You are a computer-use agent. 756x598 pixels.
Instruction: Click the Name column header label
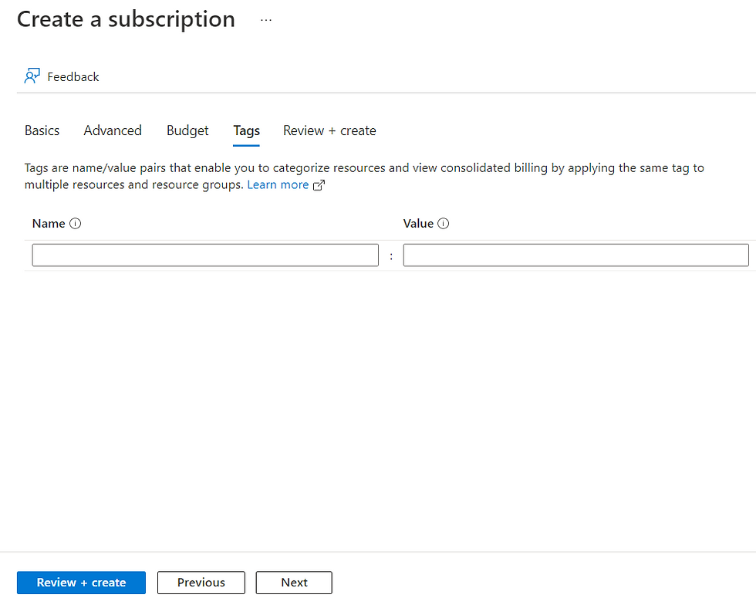click(x=49, y=224)
